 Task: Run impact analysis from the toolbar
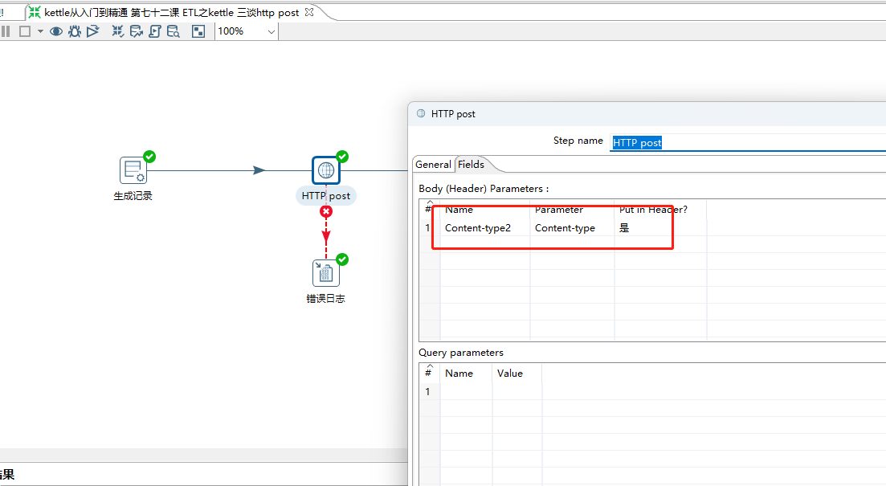tap(136, 31)
